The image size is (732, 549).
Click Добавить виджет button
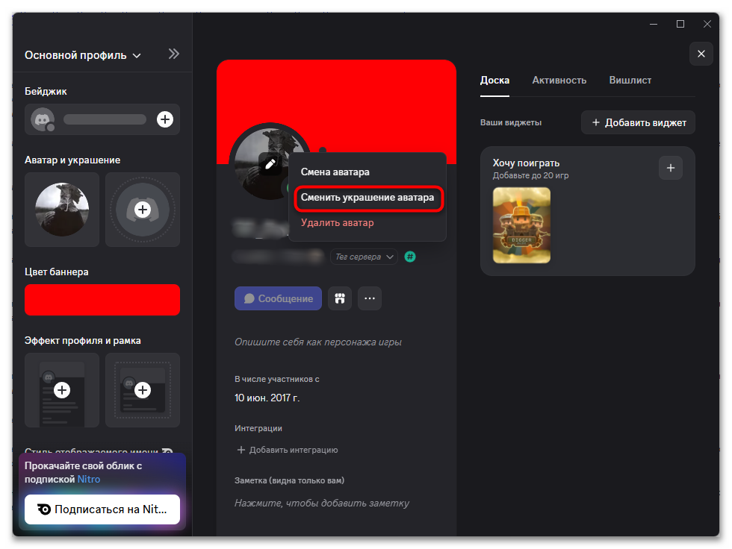point(638,122)
